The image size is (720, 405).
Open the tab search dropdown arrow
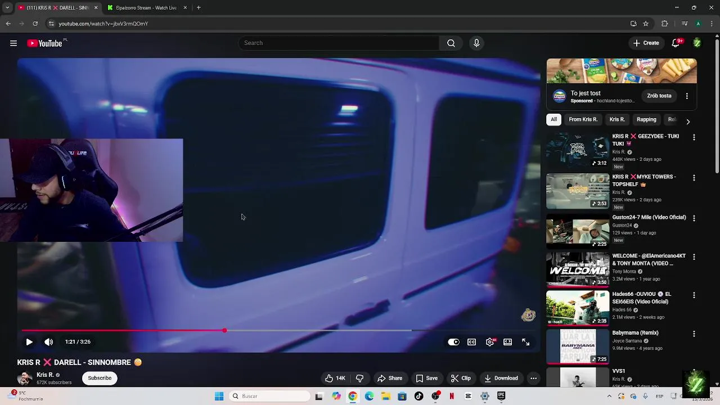[x=7, y=8]
